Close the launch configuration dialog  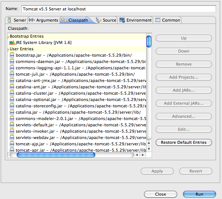pos(161,194)
